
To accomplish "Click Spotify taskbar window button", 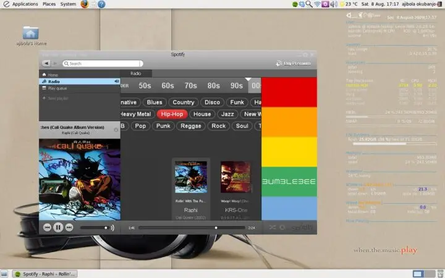I will coord(45,274).
